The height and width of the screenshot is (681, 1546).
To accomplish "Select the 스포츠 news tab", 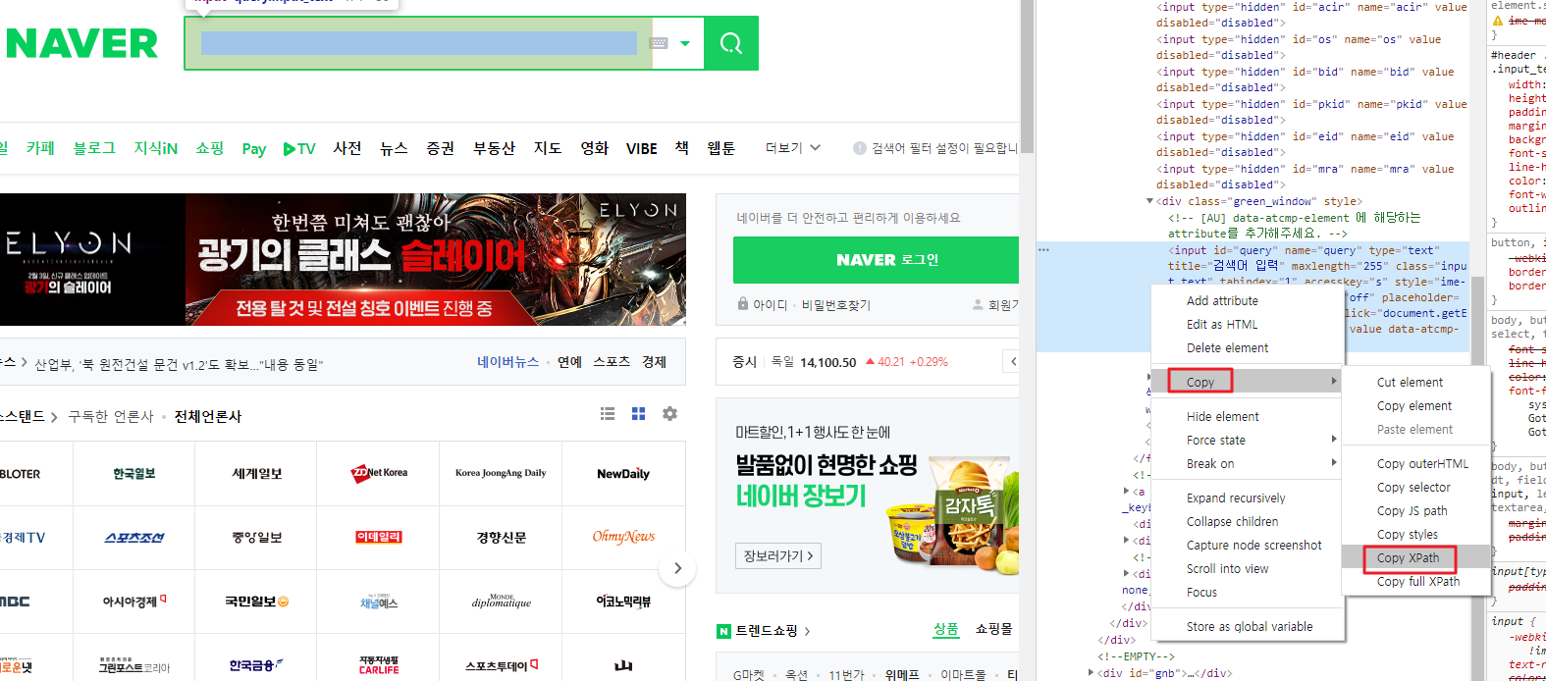I will tap(612, 362).
